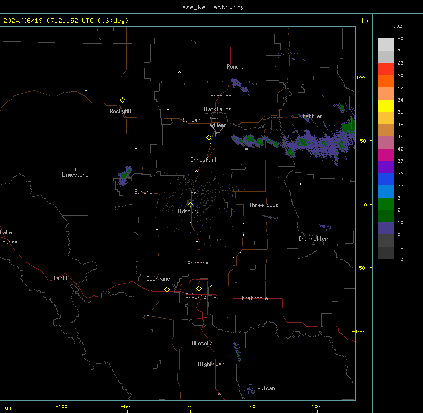
Task: Click the yellow diamond marker above Calgary
Action: point(199,289)
